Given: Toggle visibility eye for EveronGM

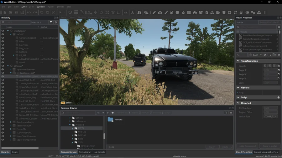Looking at the screenshot, I should point(3,129).
